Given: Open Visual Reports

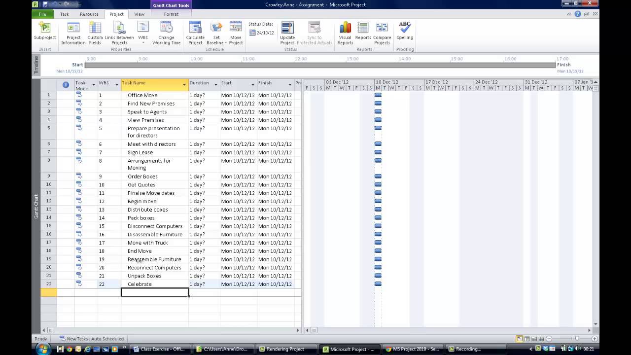Looking at the screenshot, I should (x=345, y=33).
